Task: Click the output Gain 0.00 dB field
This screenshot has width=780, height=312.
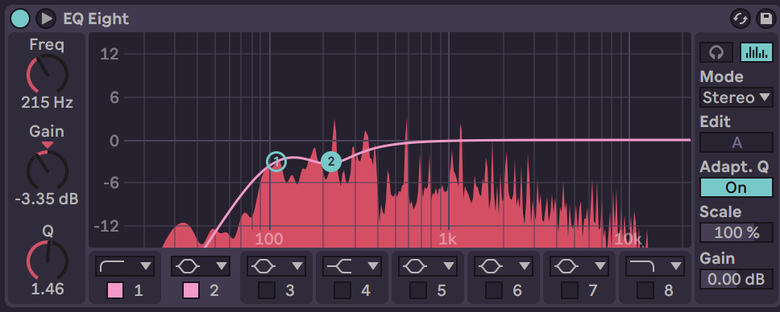Action: (736, 279)
